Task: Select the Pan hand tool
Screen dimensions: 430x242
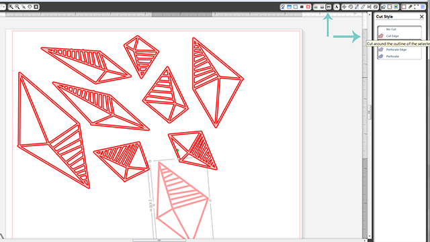Action: (x=30, y=7)
